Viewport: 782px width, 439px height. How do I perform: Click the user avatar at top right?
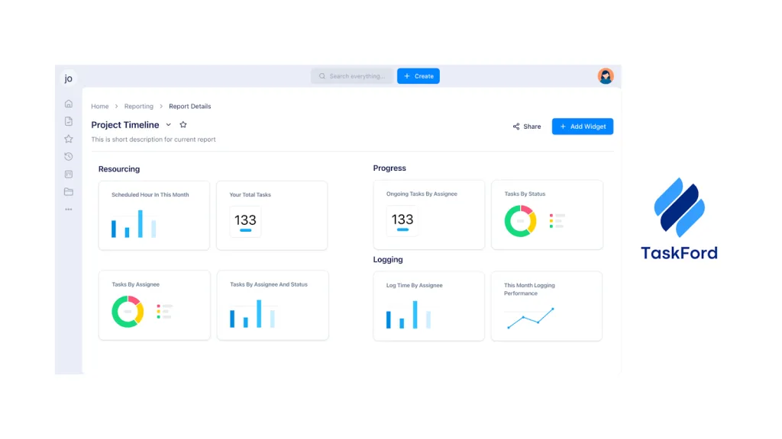[606, 76]
